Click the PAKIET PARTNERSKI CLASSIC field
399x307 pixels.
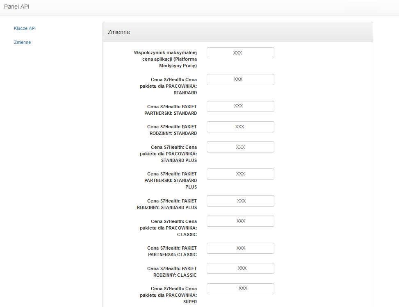pyautogui.click(x=240, y=248)
